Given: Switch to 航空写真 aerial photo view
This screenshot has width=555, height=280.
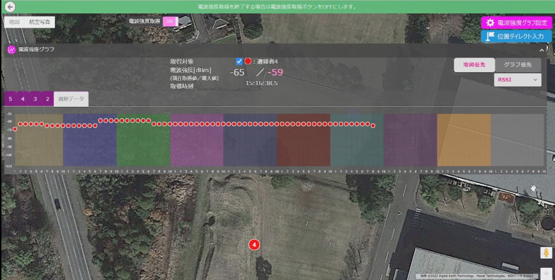Looking at the screenshot, I should [40, 22].
